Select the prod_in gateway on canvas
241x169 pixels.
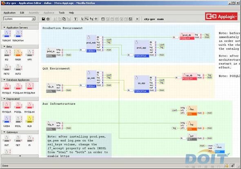(x=51, y=53)
